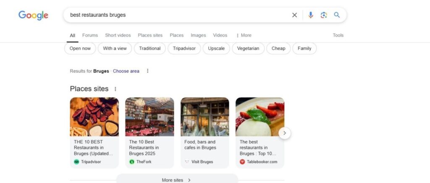The image size is (430, 183).
Task: Follow the Choose area link
Action: pyautogui.click(x=126, y=71)
